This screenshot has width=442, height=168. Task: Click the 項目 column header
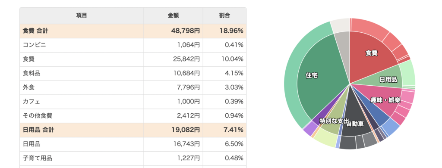(82, 16)
